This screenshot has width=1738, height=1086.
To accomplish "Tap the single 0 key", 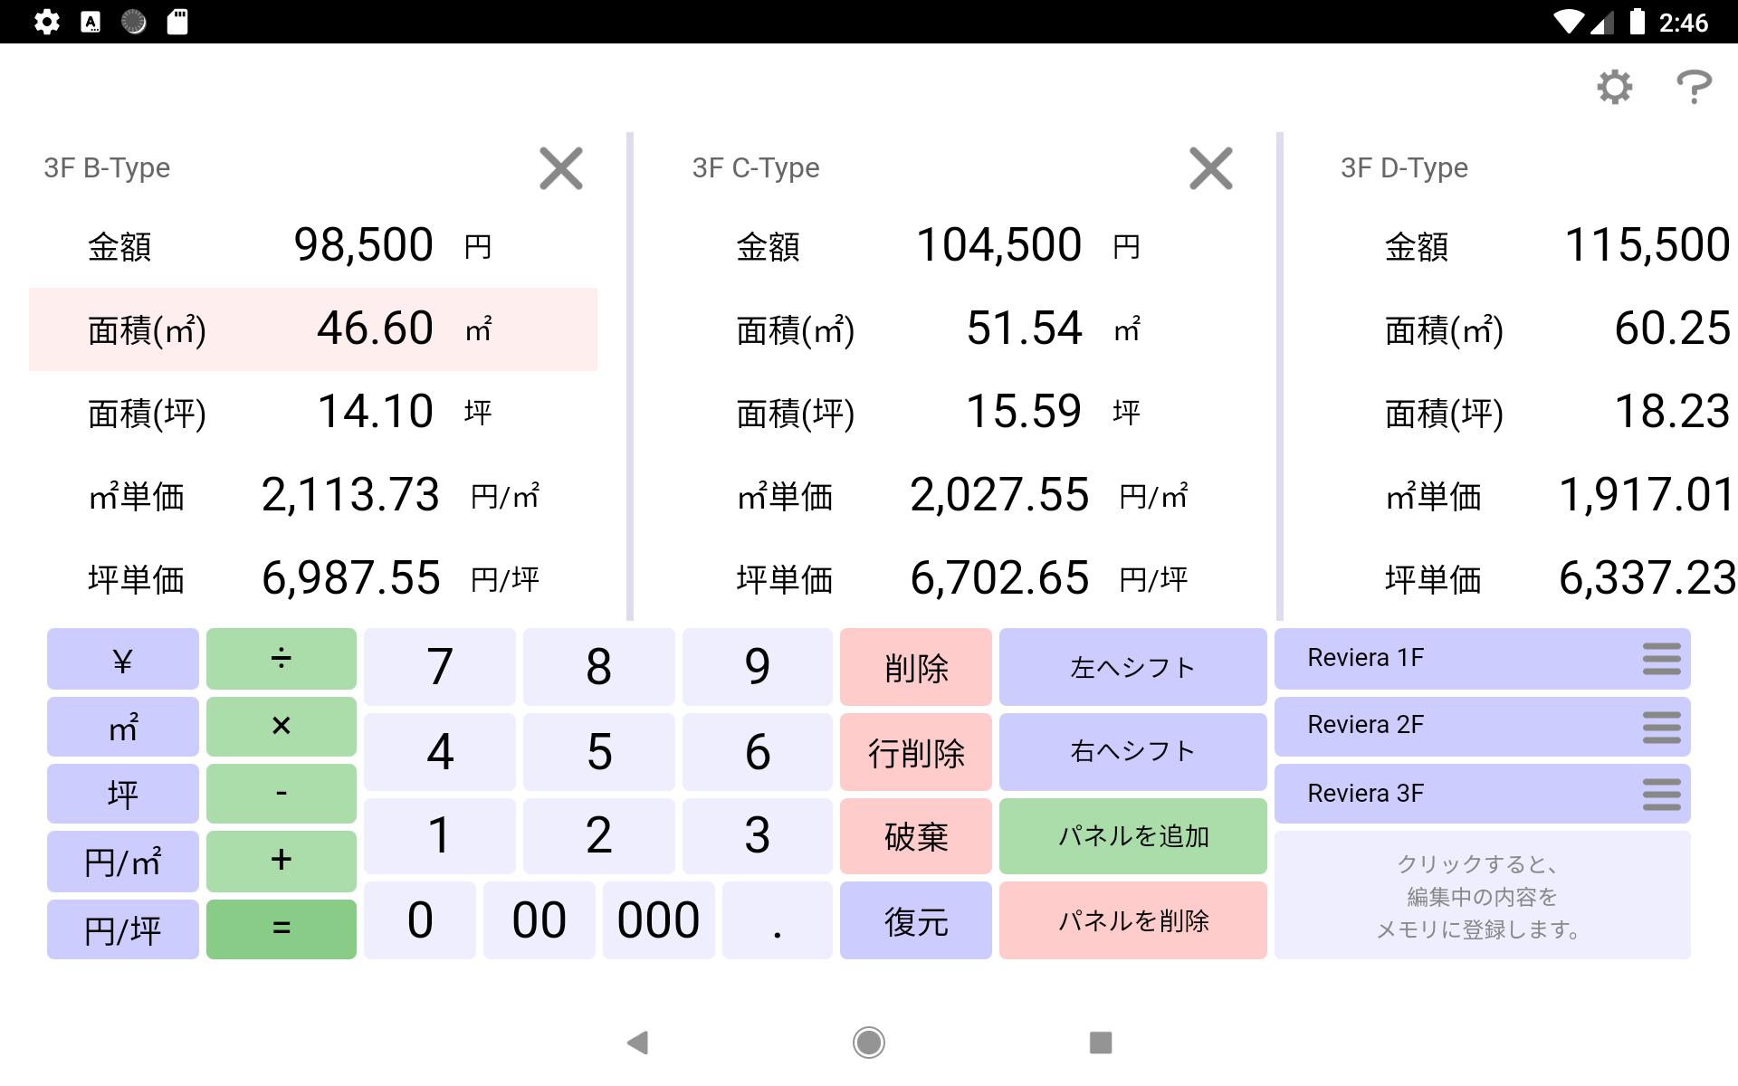I will pos(420,920).
